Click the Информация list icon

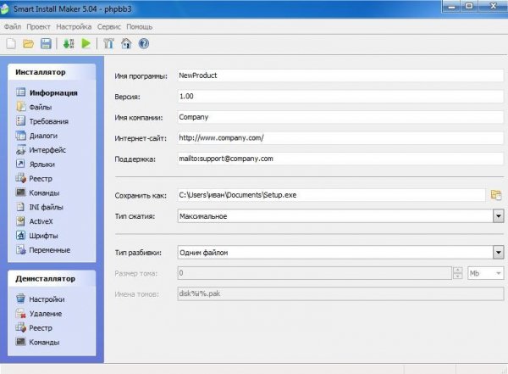coord(20,92)
